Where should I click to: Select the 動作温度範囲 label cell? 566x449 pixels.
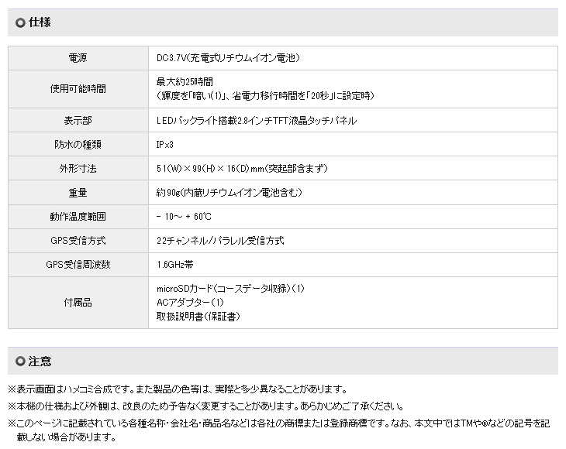coord(78,217)
